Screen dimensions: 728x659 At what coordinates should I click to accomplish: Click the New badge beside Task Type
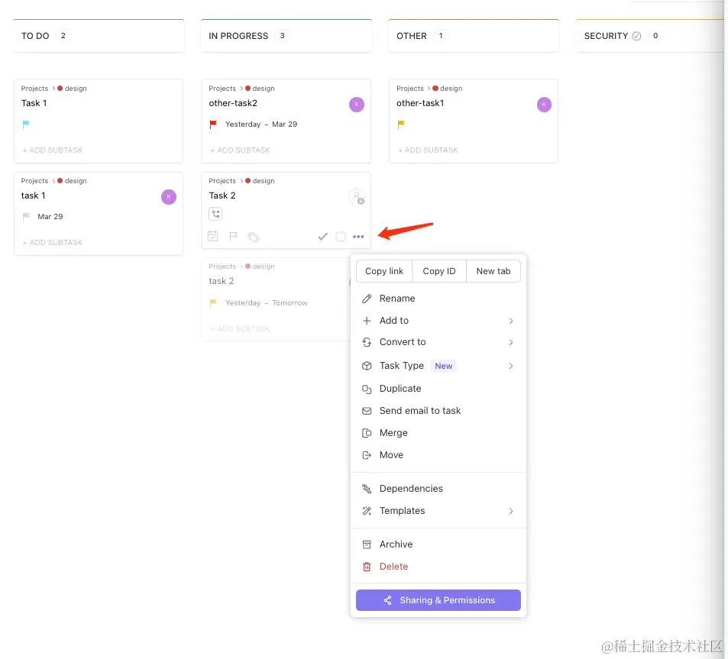pos(443,366)
